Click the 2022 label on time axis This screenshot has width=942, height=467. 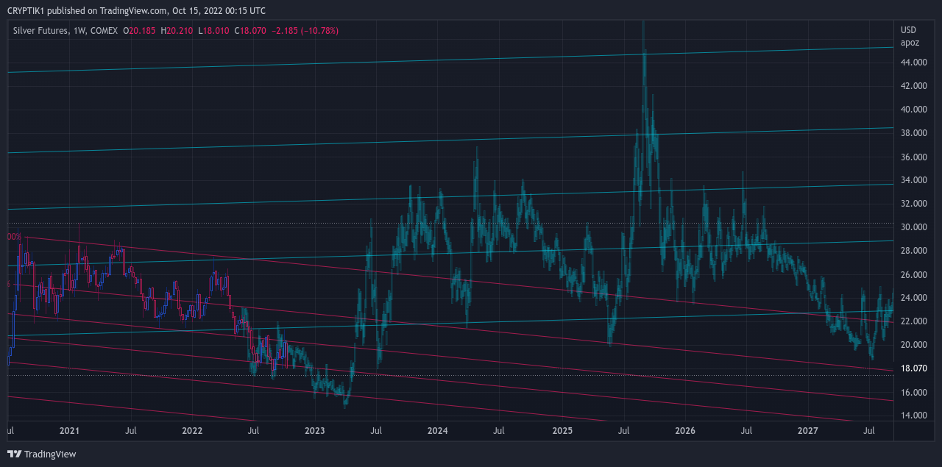coord(192,429)
